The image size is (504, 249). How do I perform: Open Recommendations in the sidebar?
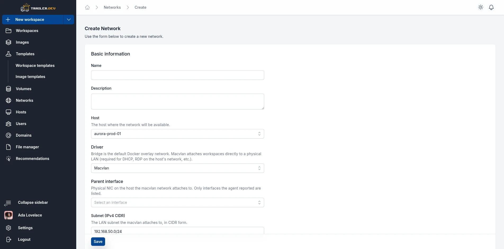point(33,159)
